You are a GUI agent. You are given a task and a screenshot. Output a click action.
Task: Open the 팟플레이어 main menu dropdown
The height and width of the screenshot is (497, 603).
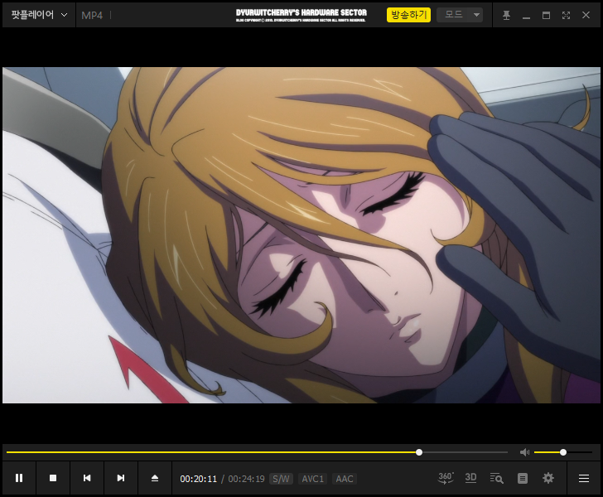[39, 15]
